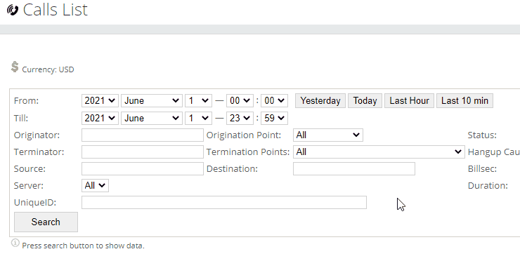Focus the Source input field

[x=142, y=169]
